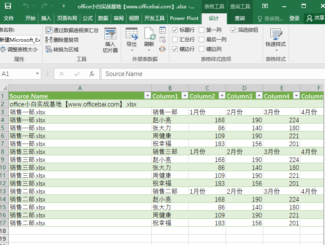This screenshot has width=325, height=245.
Task: Toggle First Column (第一列) checkbox
Action: click(x=201, y=30)
